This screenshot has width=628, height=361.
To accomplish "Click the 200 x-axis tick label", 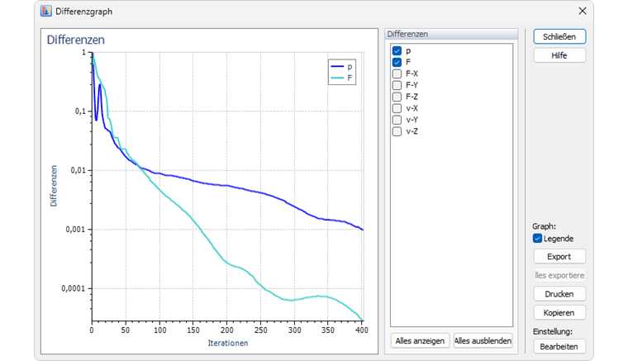I will tap(227, 330).
